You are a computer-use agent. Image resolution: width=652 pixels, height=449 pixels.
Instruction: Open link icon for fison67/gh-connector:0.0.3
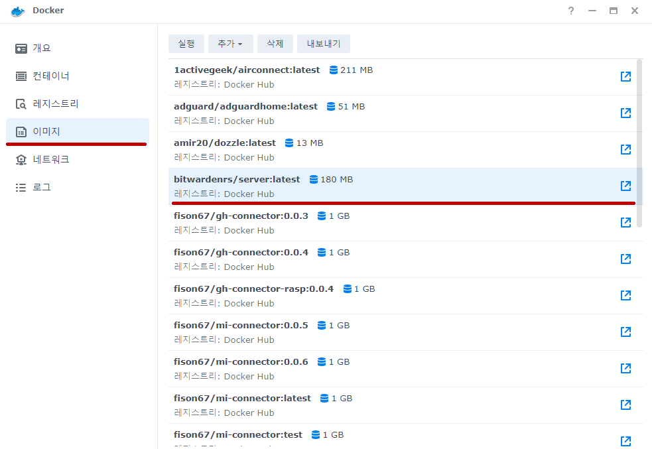pyautogui.click(x=626, y=222)
